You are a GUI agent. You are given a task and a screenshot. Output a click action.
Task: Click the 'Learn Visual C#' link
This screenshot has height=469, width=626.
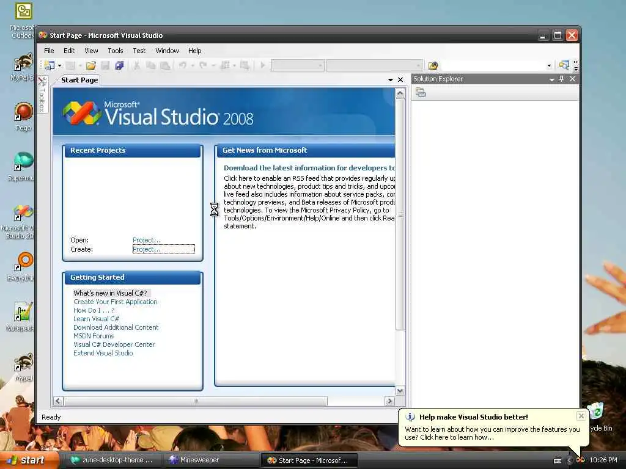[96, 319]
